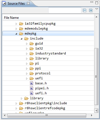Click the File Name column header

click(x=48, y=18)
